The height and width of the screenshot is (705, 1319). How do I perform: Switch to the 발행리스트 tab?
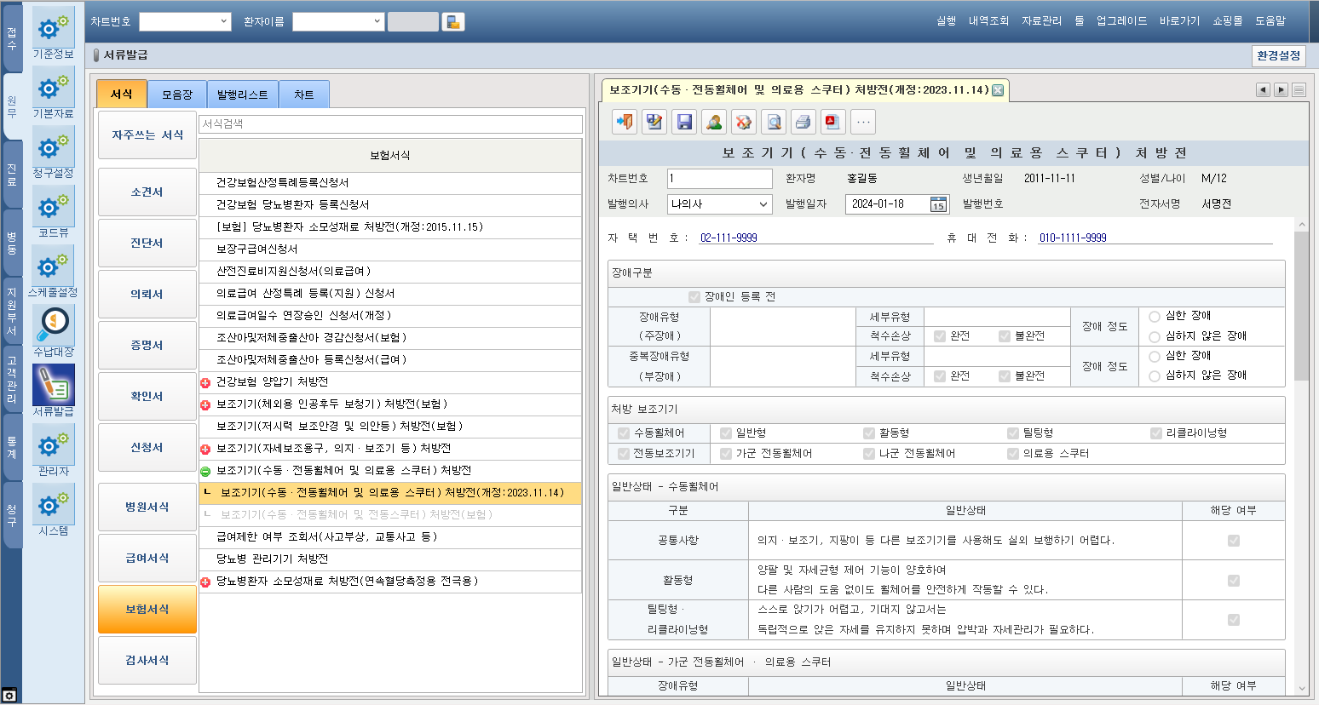pos(242,95)
